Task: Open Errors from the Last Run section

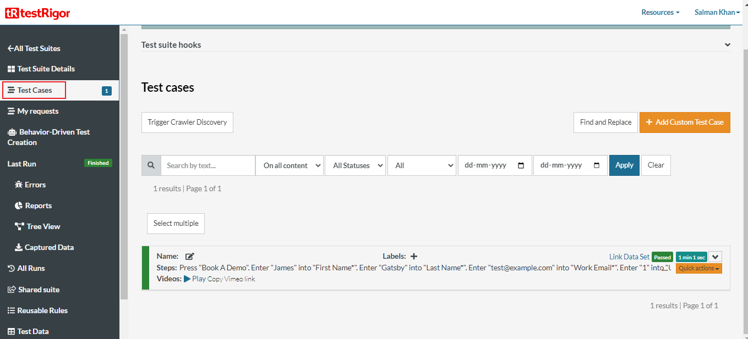Action: point(35,185)
